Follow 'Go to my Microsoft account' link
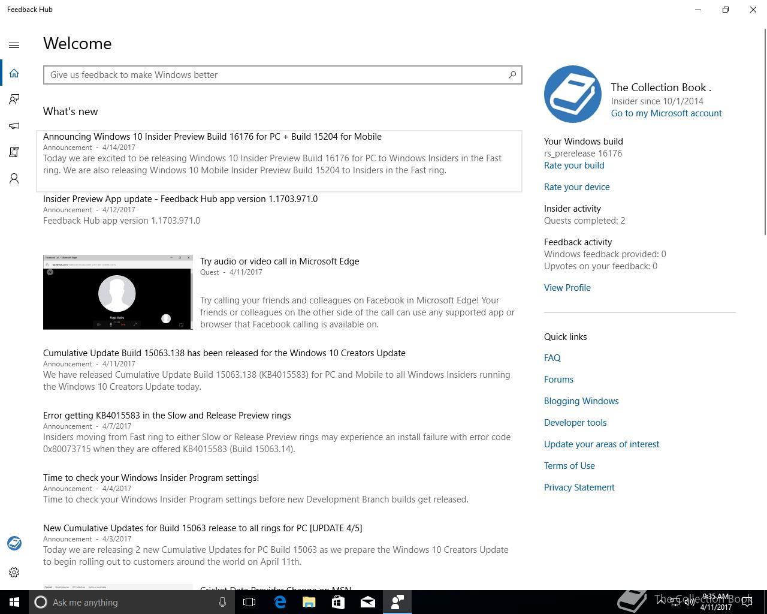The height and width of the screenshot is (614, 767). pos(666,113)
